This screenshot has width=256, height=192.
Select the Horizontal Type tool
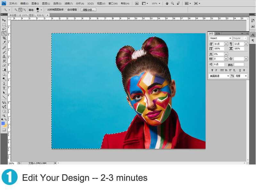[4, 88]
